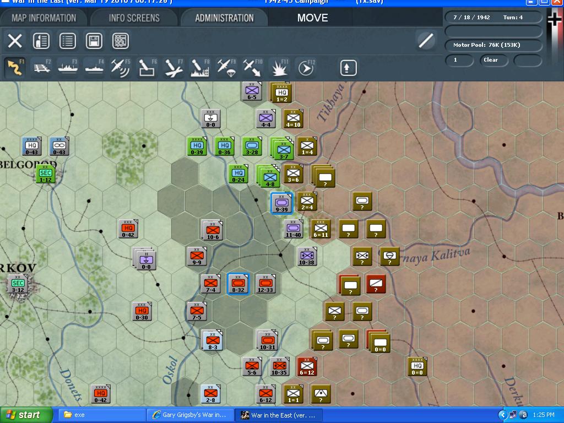This screenshot has width=564, height=423.
Task: Select the F3 naval transport mode
Action: pyautogui.click(x=68, y=68)
